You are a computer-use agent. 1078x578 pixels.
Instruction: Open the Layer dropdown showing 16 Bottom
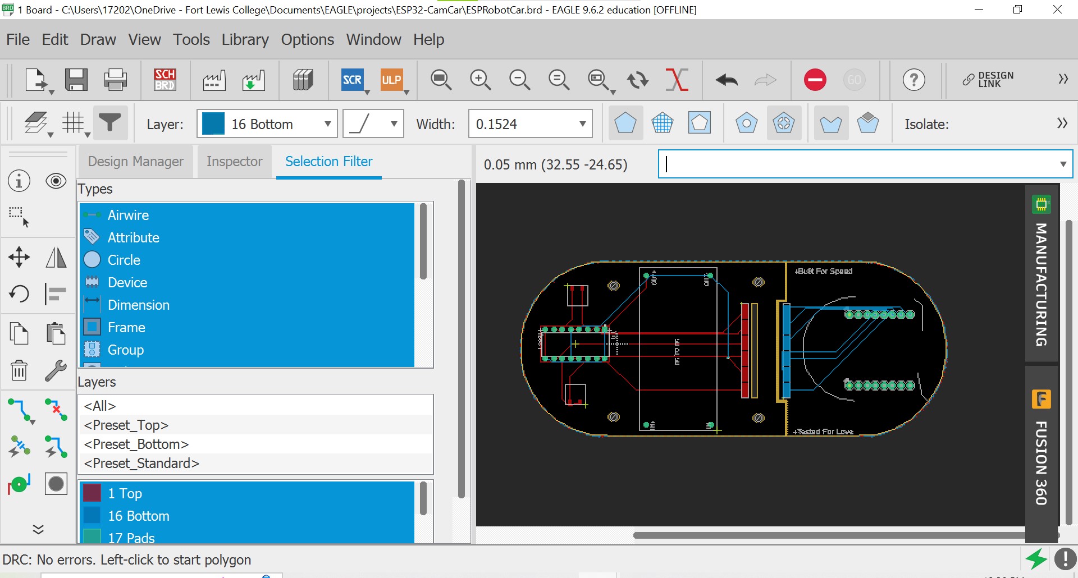(267, 124)
